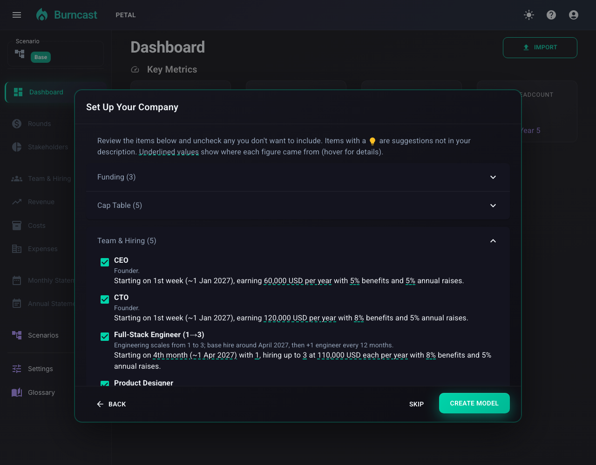Click the Create Model button
The width and height of the screenshot is (596, 465).
(474, 403)
